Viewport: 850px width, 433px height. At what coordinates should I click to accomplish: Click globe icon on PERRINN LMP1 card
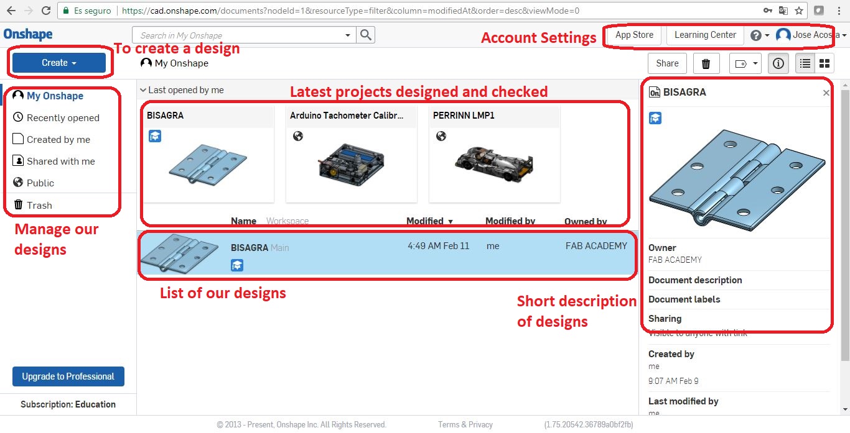pos(441,135)
